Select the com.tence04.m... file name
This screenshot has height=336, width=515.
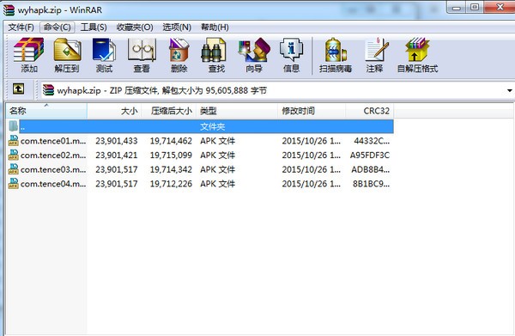(x=53, y=184)
